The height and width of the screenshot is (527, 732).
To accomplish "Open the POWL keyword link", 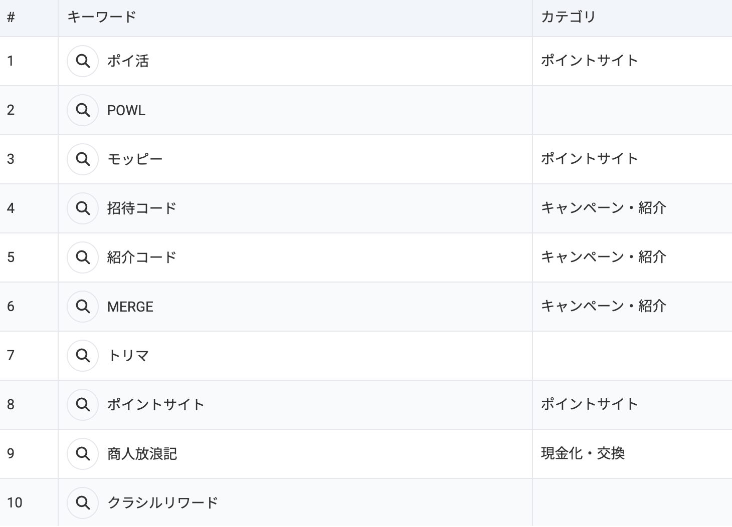I will [x=126, y=110].
